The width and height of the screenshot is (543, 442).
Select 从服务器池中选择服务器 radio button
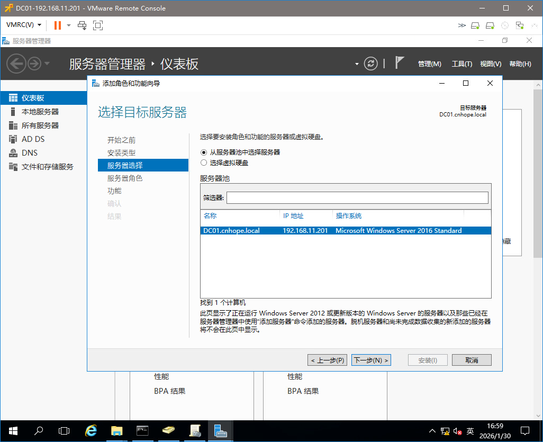(204, 152)
